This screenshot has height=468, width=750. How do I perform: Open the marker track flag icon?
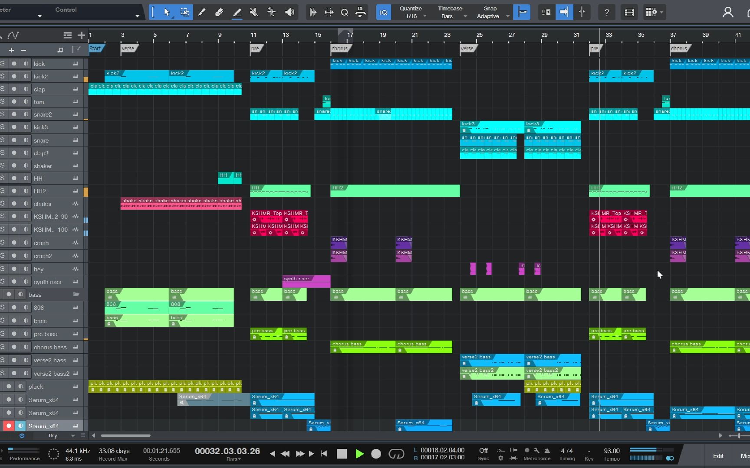[76, 49]
